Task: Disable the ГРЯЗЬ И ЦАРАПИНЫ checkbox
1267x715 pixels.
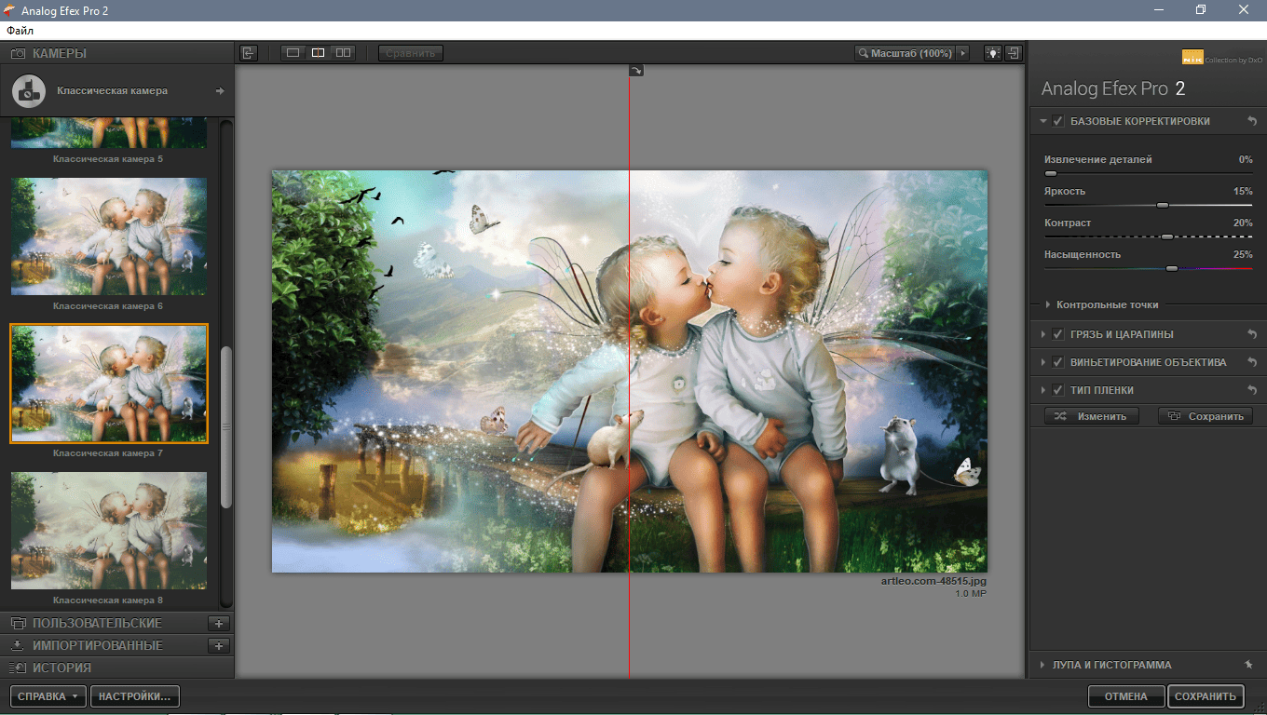Action: tap(1058, 334)
